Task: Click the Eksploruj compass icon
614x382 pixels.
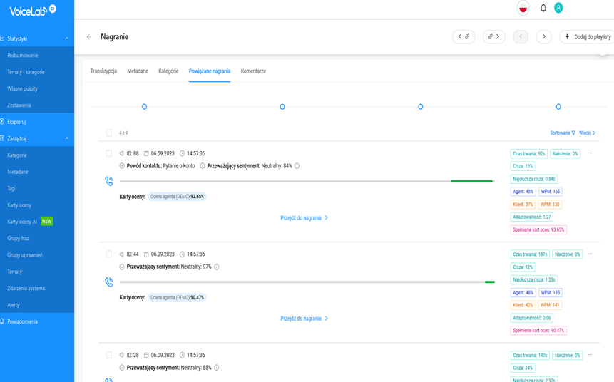Action: tap(2, 122)
